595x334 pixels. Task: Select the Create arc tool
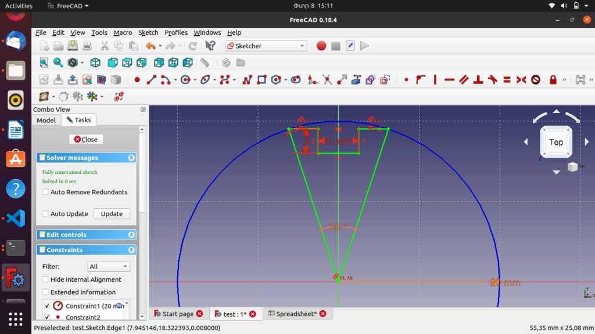[166, 80]
